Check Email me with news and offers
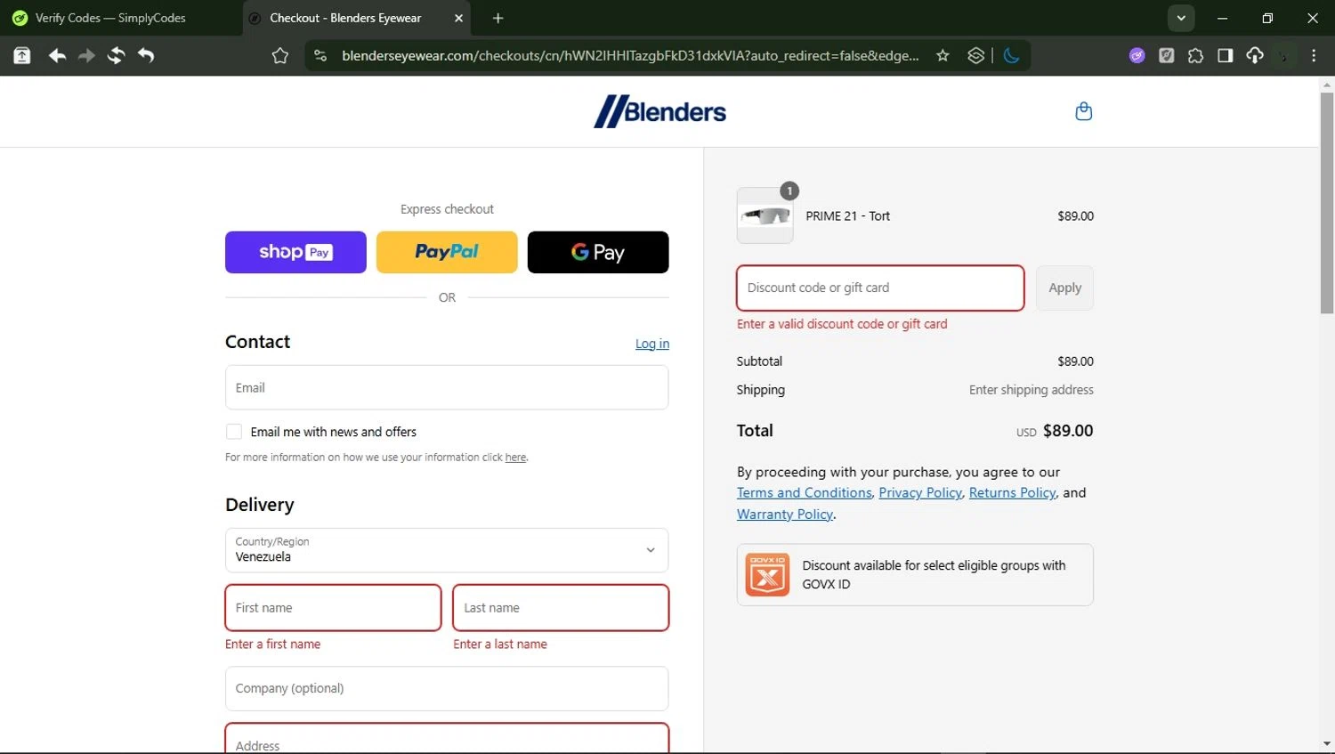1335x754 pixels. [234, 432]
